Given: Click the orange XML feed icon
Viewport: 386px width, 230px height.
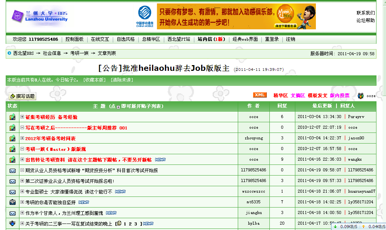Looking at the screenshot, I should pos(260,95).
